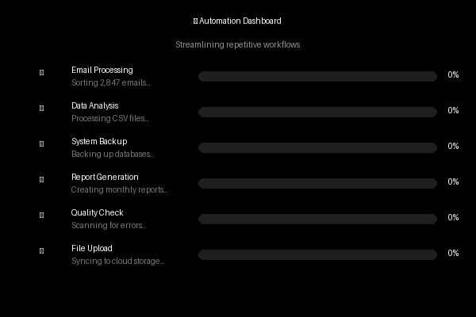The width and height of the screenshot is (476, 317).
Task: Click the Email Processing row icon
Action: (x=41, y=73)
